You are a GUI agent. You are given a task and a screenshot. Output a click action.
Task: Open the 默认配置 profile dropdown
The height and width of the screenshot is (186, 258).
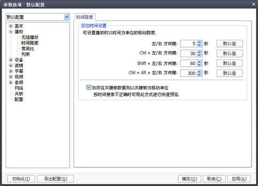(38, 17)
